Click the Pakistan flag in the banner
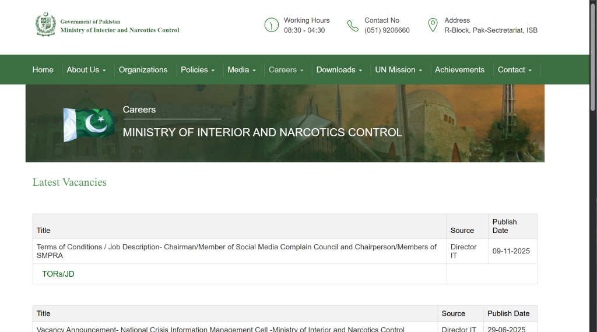Image resolution: width=597 pixels, height=332 pixels. tap(89, 124)
